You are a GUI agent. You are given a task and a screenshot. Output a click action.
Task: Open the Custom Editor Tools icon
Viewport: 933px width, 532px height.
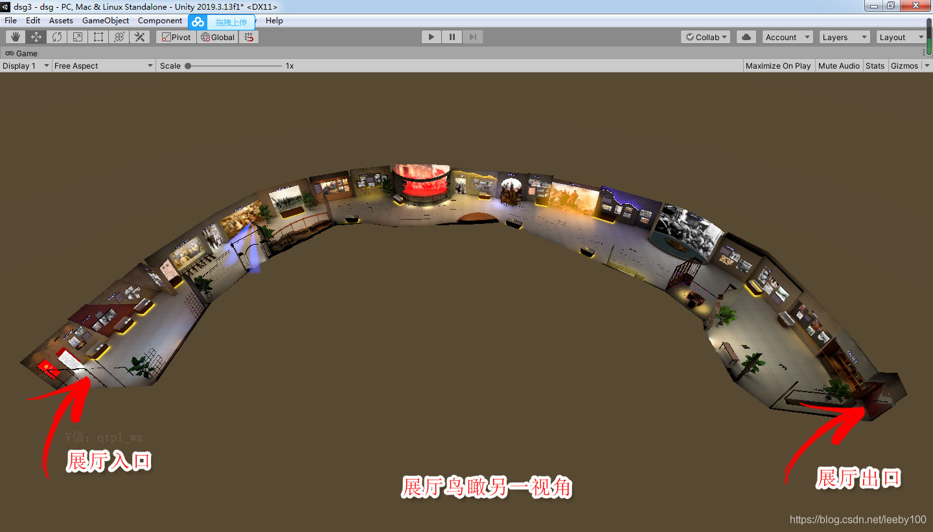point(139,37)
